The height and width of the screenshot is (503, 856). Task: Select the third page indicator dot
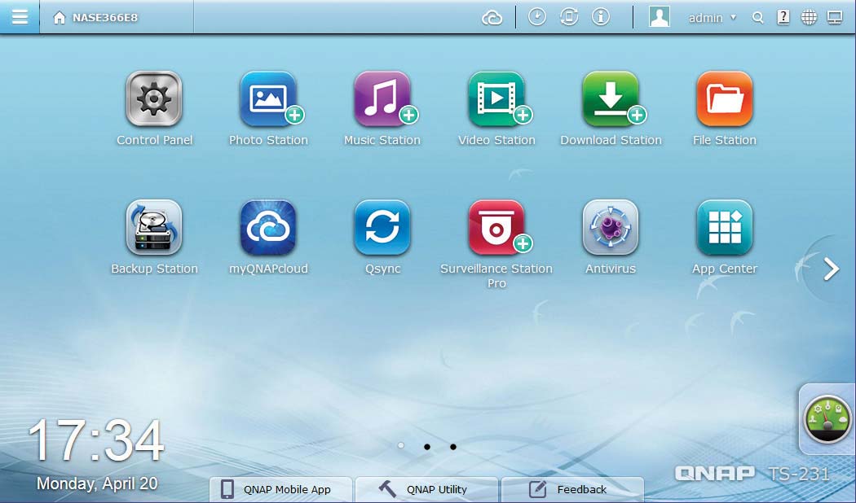[453, 447]
